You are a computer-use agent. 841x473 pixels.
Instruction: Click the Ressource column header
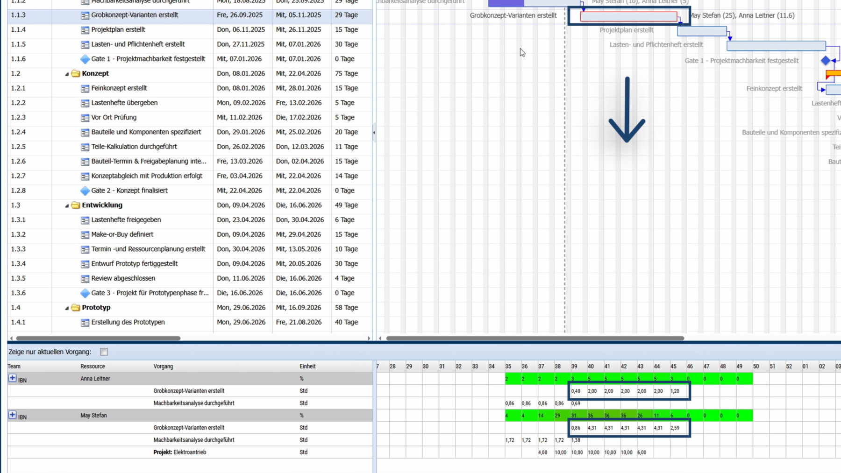(93, 366)
